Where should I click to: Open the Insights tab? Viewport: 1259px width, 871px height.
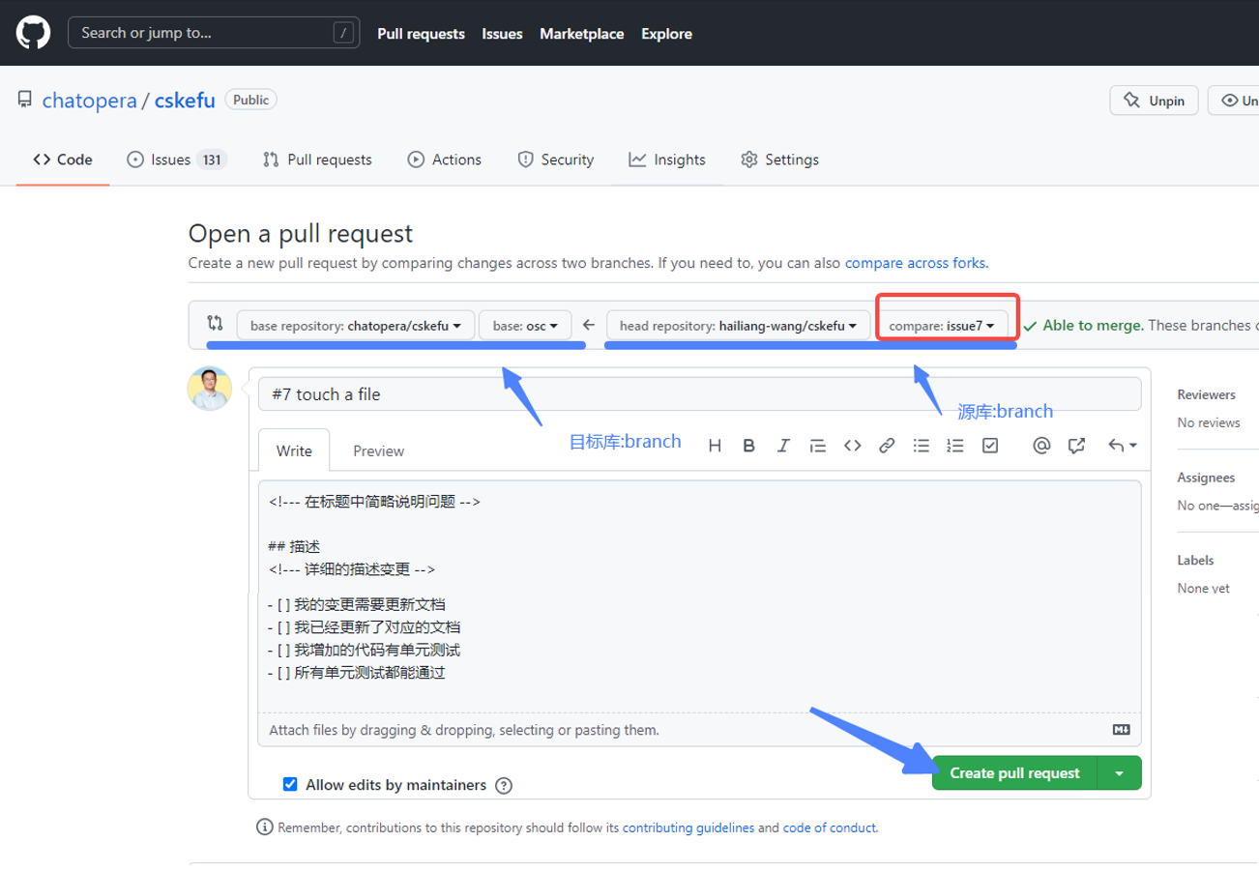(x=667, y=160)
